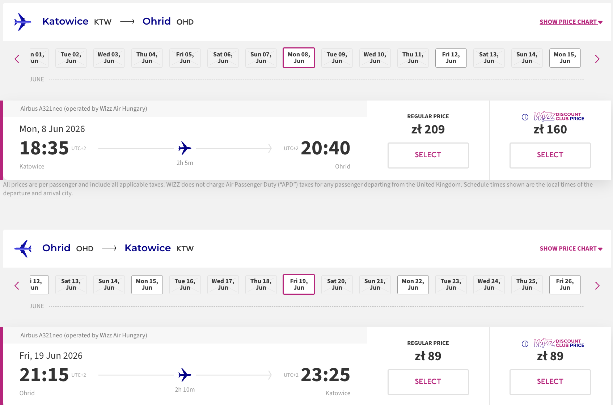The height and width of the screenshot is (405, 613).
Task: Select return date Mon 22, Jun
Action: (x=413, y=285)
